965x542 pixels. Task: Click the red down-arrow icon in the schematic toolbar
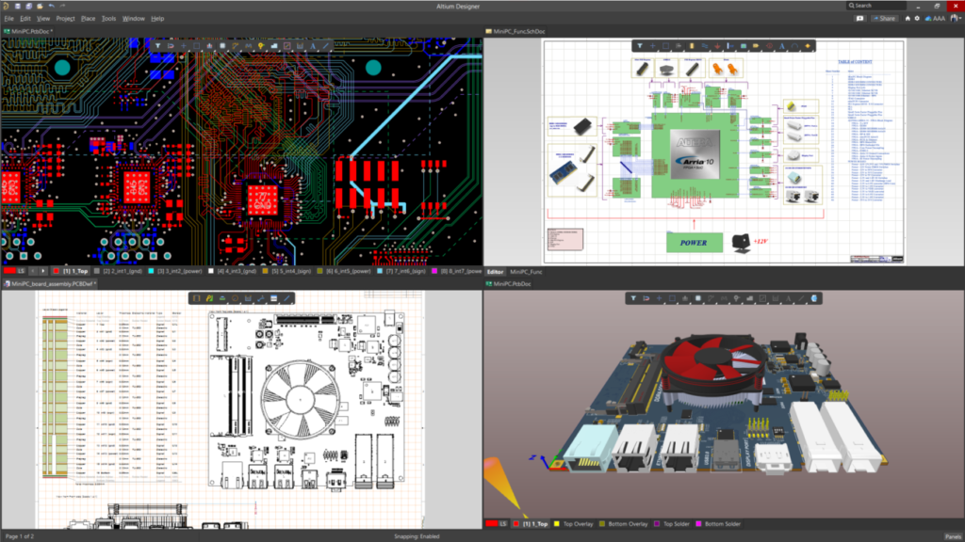[x=718, y=45]
